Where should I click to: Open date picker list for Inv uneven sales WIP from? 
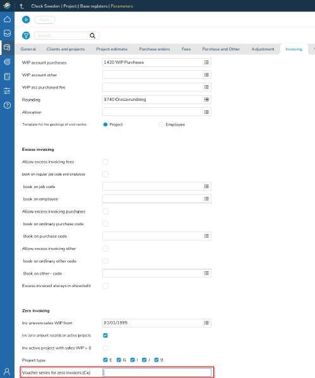point(206,323)
